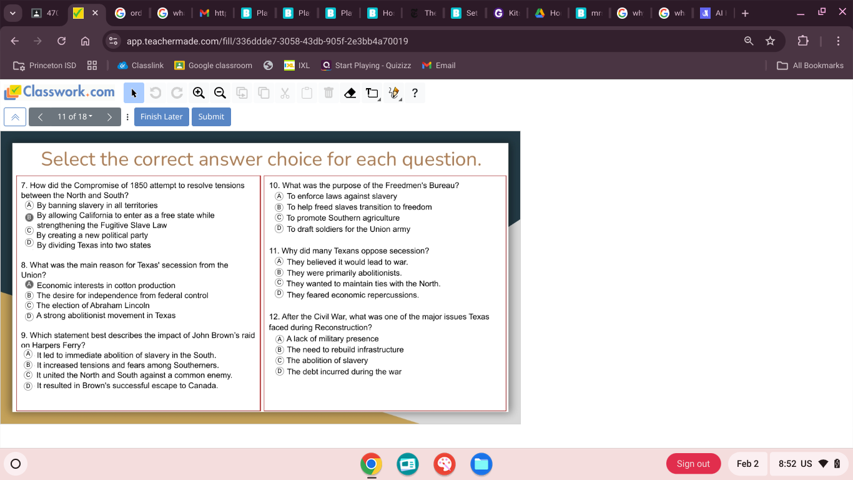Open the tab search chevron dropdown
Viewport: 853px width, 480px height.
(x=13, y=13)
